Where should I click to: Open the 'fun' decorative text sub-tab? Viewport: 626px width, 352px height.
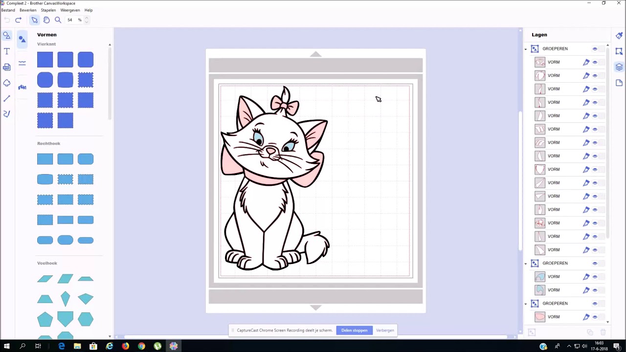click(22, 87)
